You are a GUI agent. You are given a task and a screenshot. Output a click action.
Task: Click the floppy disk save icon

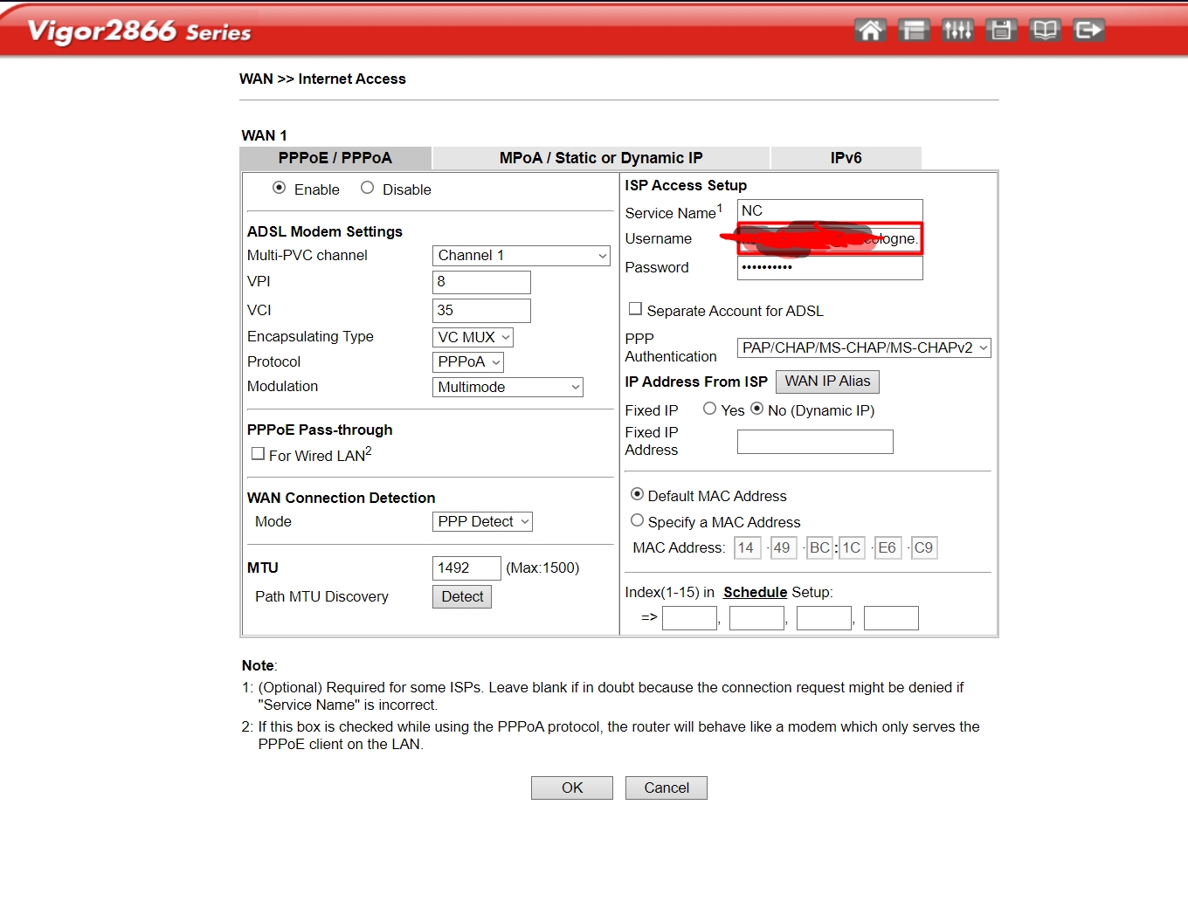click(x=1001, y=31)
